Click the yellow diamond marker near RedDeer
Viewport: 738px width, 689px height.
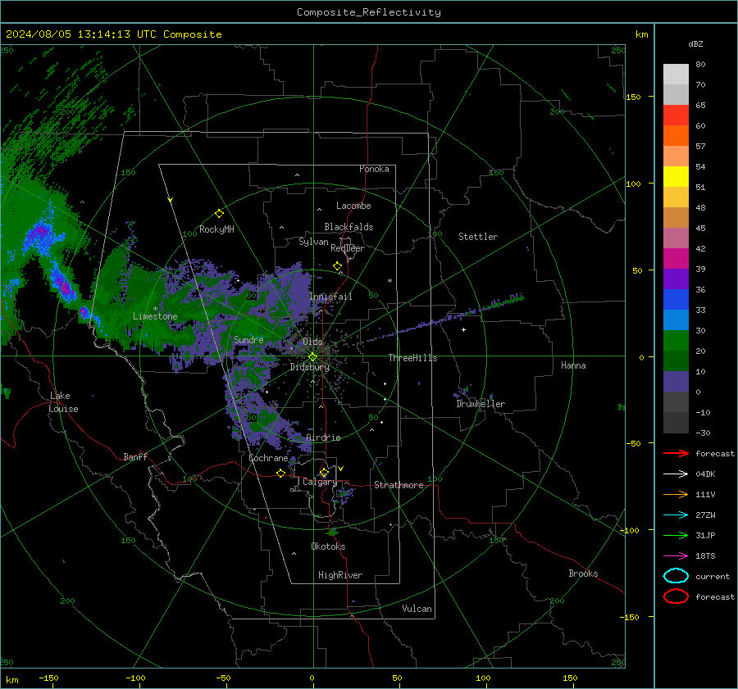point(337,266)
